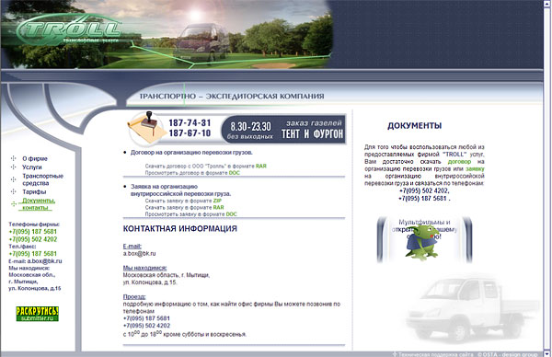
Task: Click the Раскрутись submitter.ru banner
Action: [x=38, y=314]
